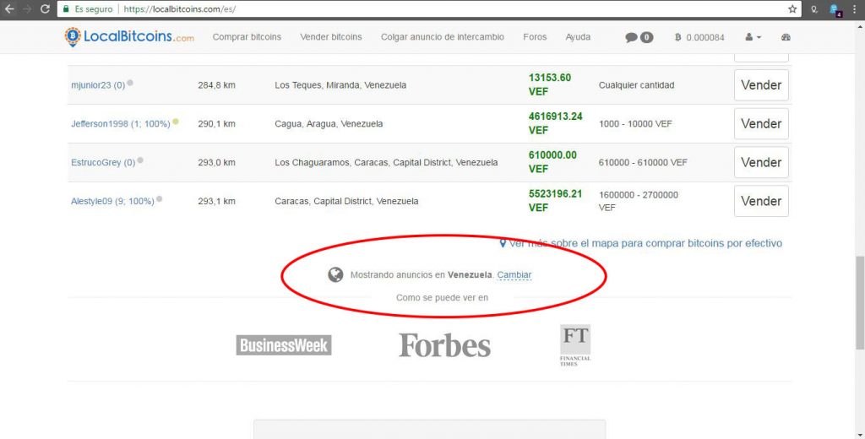The width and height of the screenshot is (865, 439).
Task: Expand the user account dropdown
Action: pos(753,37)
